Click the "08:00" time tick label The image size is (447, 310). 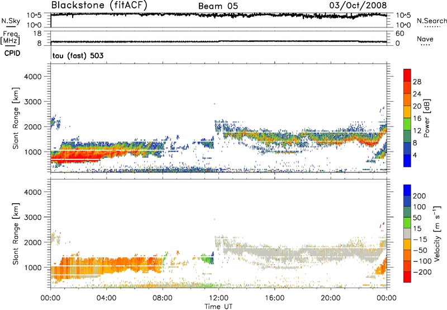coord(163,298)
